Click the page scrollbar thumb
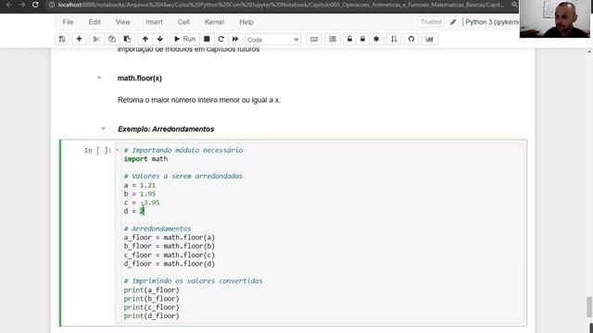Screen dimensions: 593x333 [589, 307]
